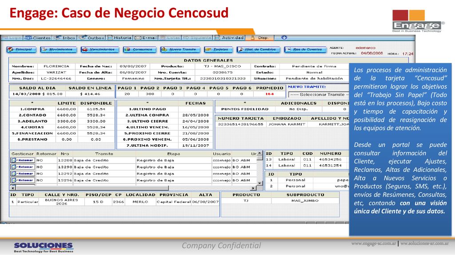Open the Vencimientos section
Image resolution: width=455 pixels, height=255 pixels.
[x=100, y=50]
